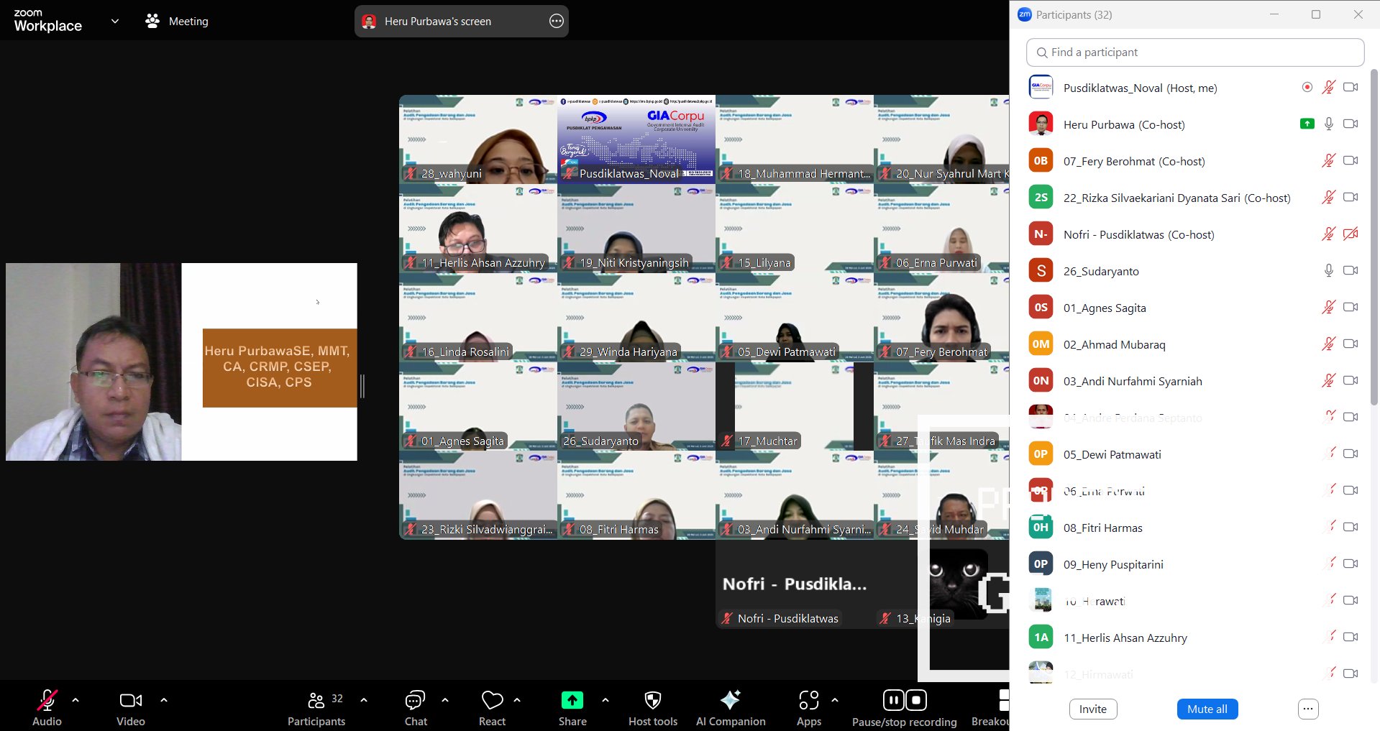Open the Participants list icon
1380x731 pixels.
pos(316,701)
